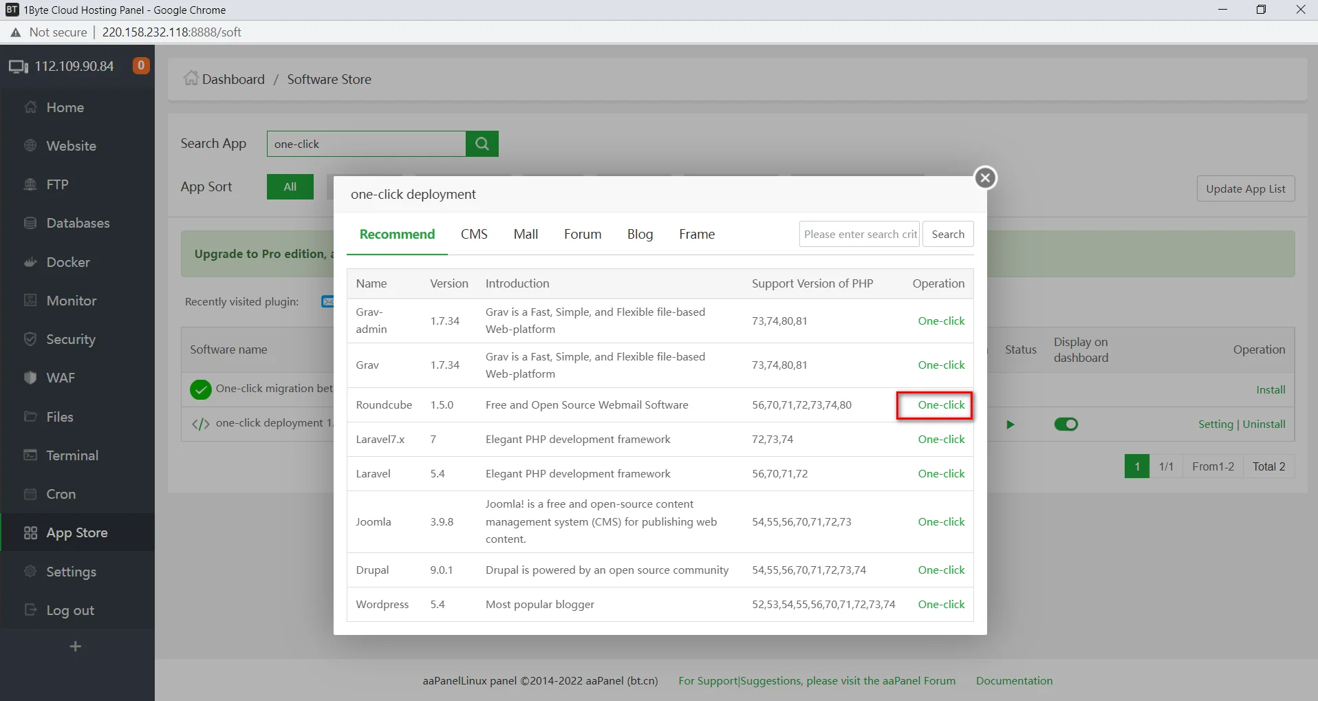Viewport: 1318px width, 701px height.
Task: Click the green play arrow in software row
Action: pos(1010,424)
